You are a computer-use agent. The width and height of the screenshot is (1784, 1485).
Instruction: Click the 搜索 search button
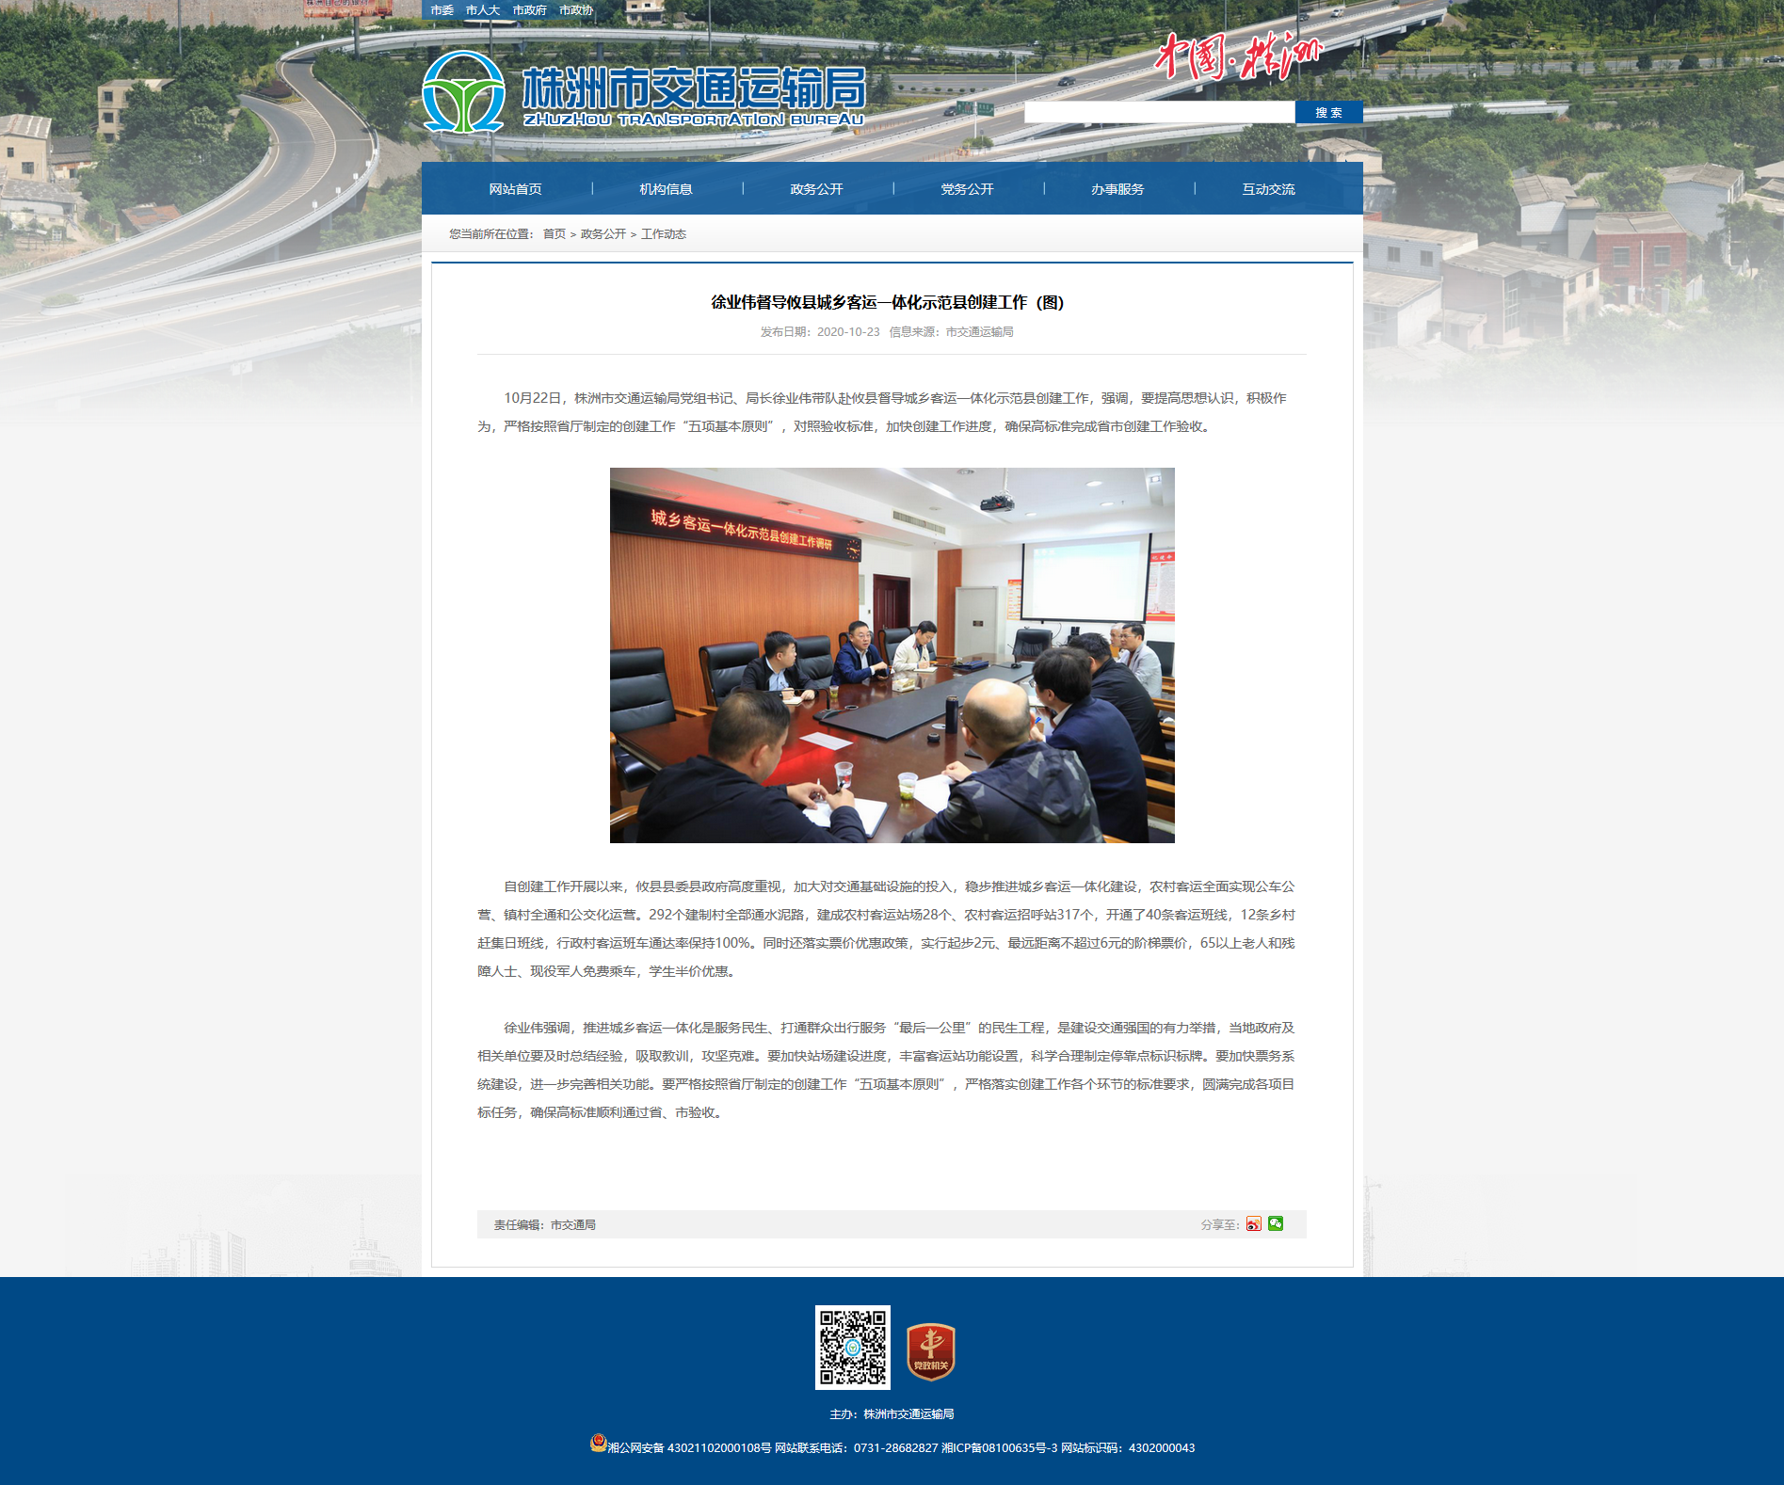click(x=1328, y=112)
